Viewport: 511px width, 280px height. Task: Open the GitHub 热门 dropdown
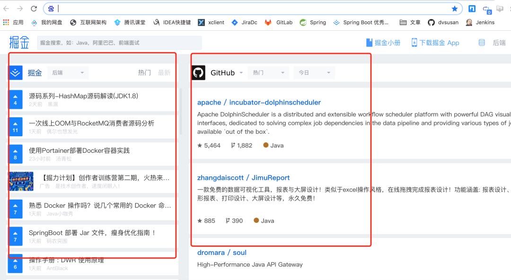point(268,73)
